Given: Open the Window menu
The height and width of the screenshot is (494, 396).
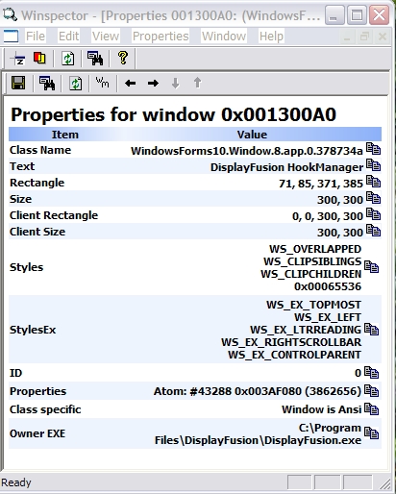Looking at the screenshot, I should (224, 37).
